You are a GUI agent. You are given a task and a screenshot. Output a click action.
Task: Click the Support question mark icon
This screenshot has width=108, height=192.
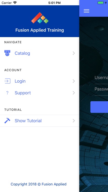pyautogui.click(x=7, y=93)
